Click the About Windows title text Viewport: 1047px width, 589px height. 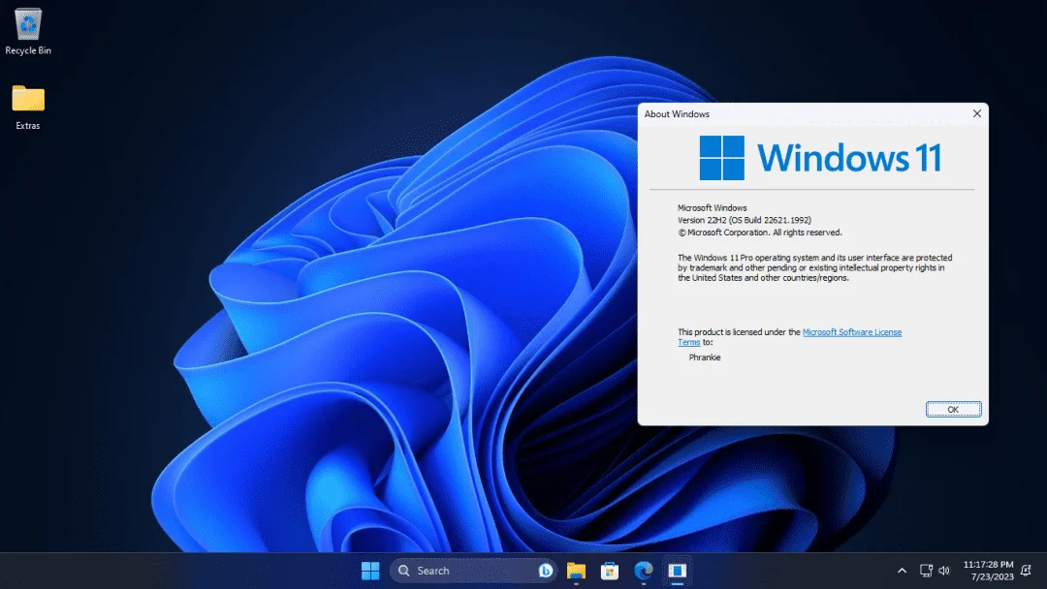(x=677, y=114)
